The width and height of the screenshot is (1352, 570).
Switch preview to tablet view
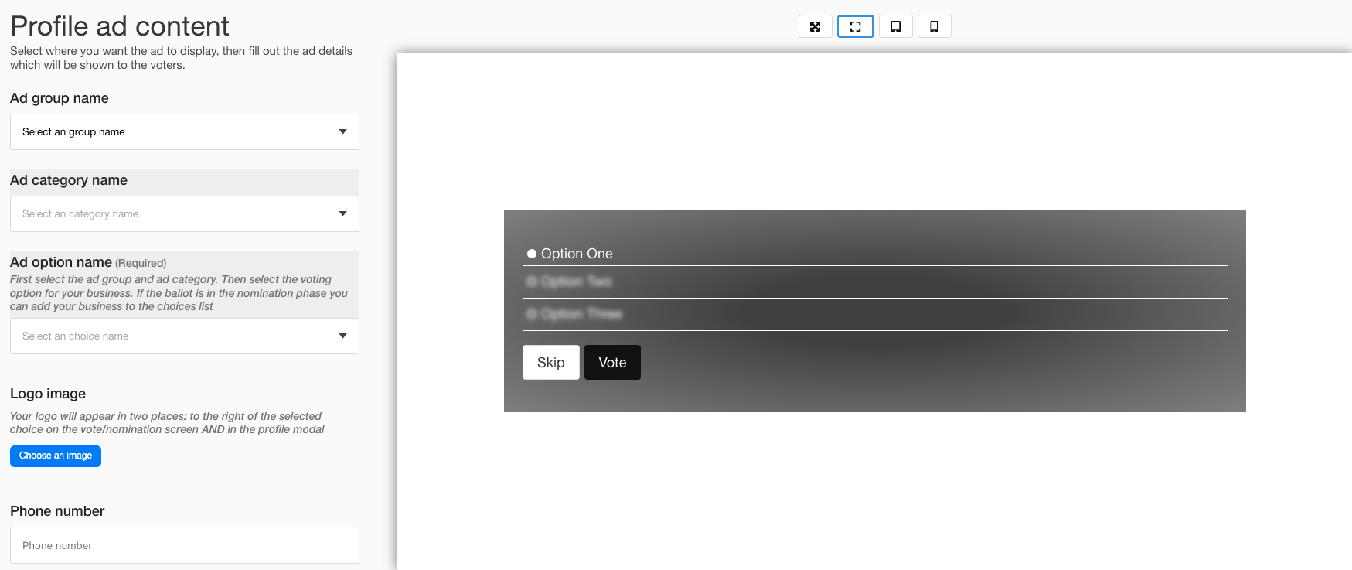click(x=895, y=26)
